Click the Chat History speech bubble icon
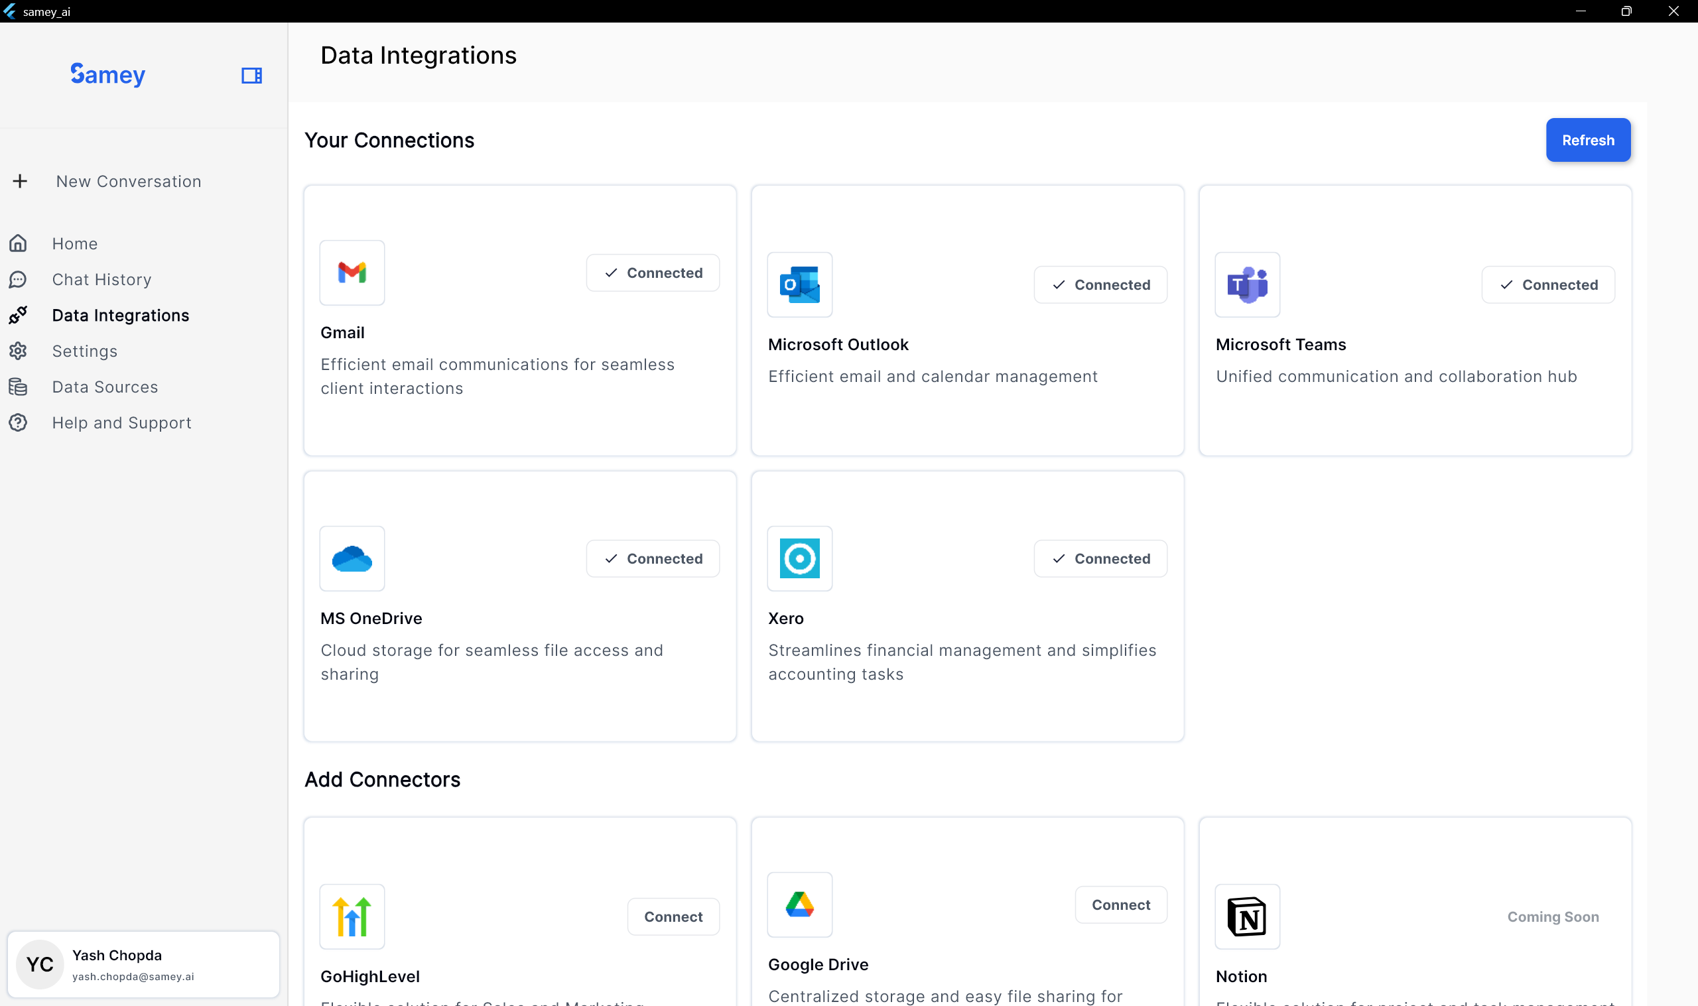The image size is (1698, 1006). pos(19,279)
